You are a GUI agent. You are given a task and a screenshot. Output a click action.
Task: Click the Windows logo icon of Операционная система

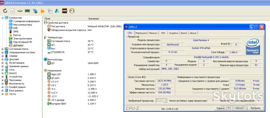click(x=7, y=52)
